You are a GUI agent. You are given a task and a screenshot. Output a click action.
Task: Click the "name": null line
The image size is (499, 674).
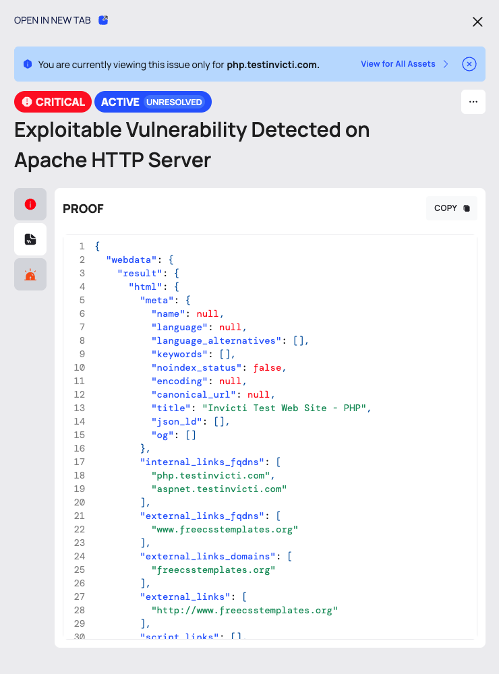187,314
